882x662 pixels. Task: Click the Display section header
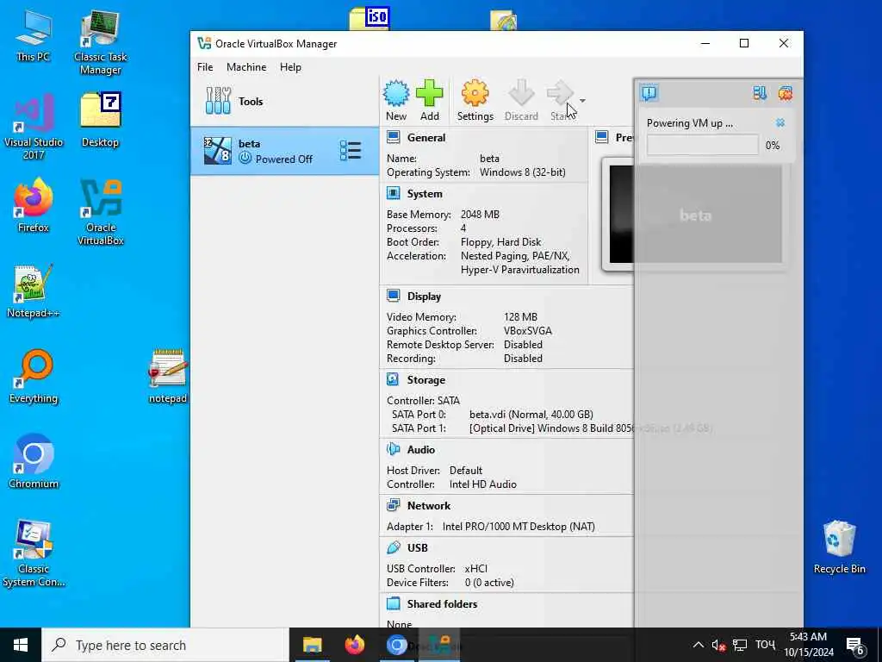[x=424, y=297]
